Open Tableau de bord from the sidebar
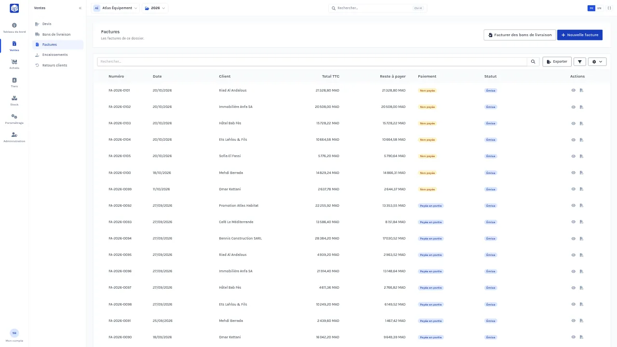The height and width of the screenshot is (347, 617). (14, 28)
